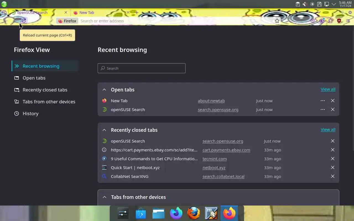Open the Extensions puzzle icon

coord(330,21)
